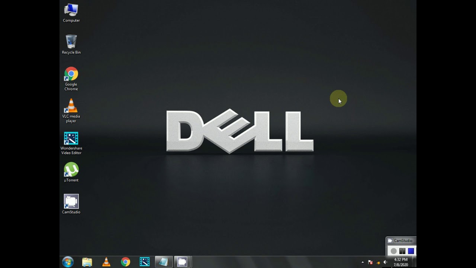Open Action Center flag icon
The width and height of the screenshot is (476, 268).
pyautogui.click(x=370, y=262)
